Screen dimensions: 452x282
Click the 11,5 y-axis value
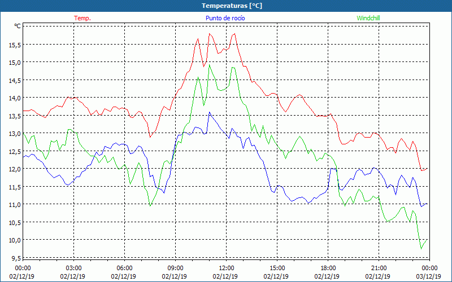[x=15, y=187]
